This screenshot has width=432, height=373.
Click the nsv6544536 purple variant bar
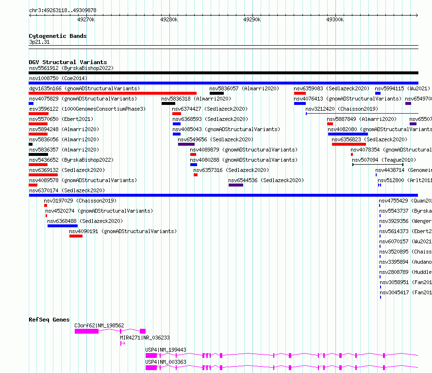click(236, 185)
